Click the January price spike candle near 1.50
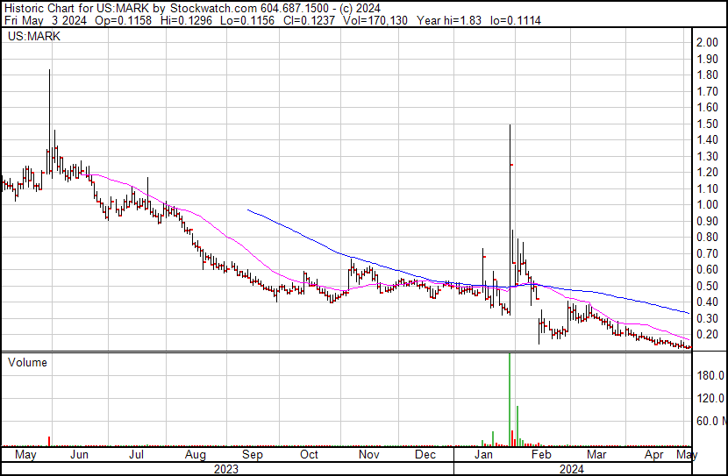This screenshot has height=476, width=728. (x=510, y=219)
